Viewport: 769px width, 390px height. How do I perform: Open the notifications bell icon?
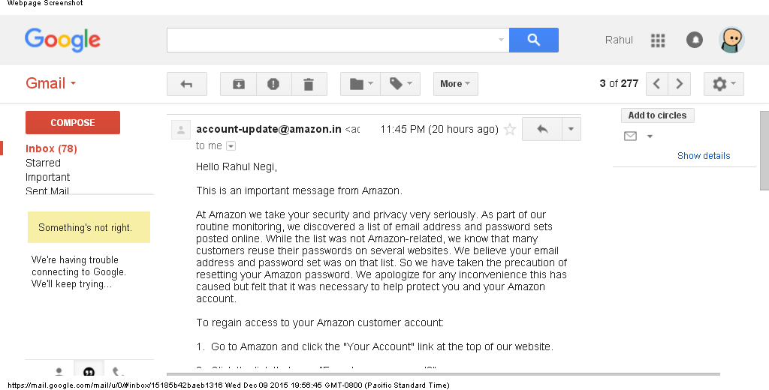click(694, 40)
